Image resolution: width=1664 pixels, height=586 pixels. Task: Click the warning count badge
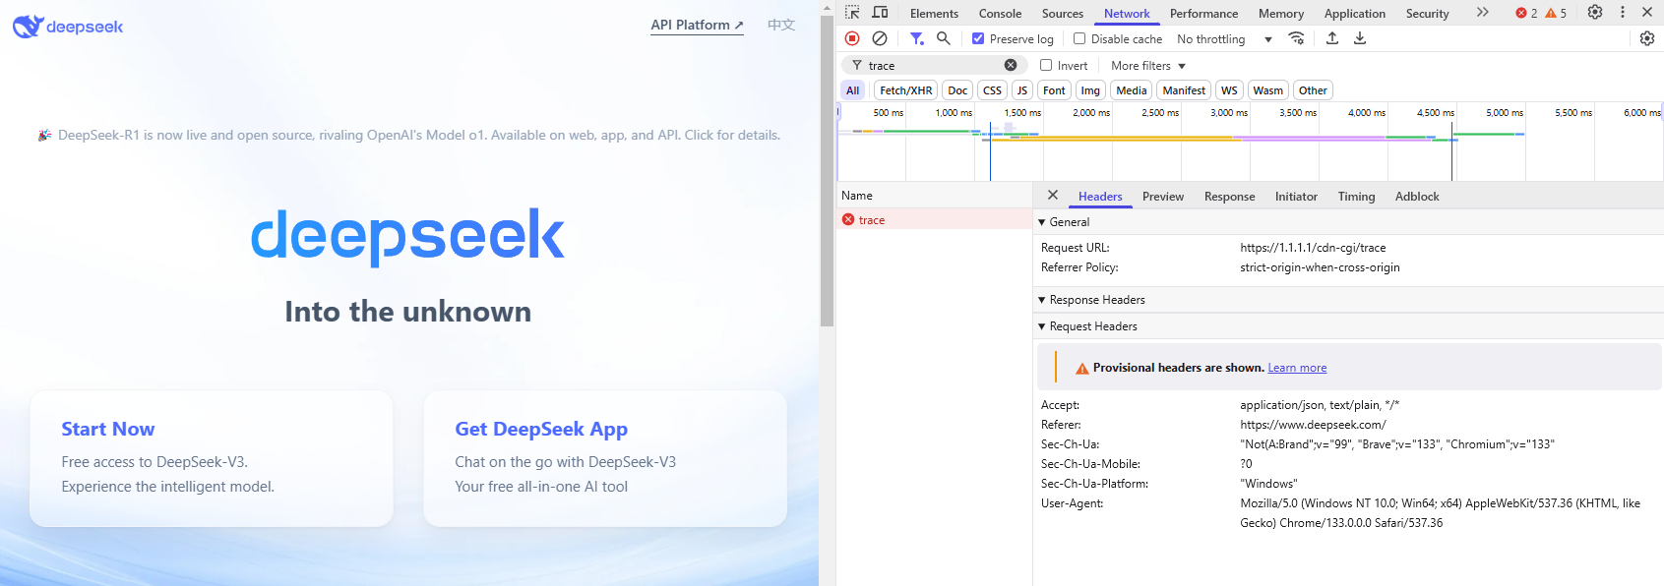(1556, 13)
